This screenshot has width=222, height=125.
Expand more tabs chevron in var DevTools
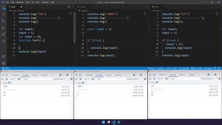click(51, 75)
